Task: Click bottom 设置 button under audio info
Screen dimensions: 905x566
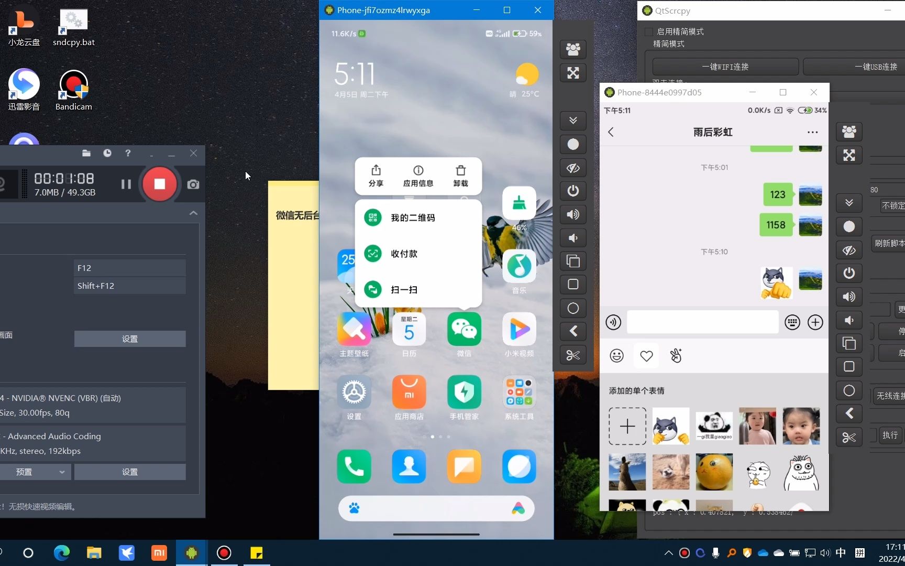Action: 130,472
